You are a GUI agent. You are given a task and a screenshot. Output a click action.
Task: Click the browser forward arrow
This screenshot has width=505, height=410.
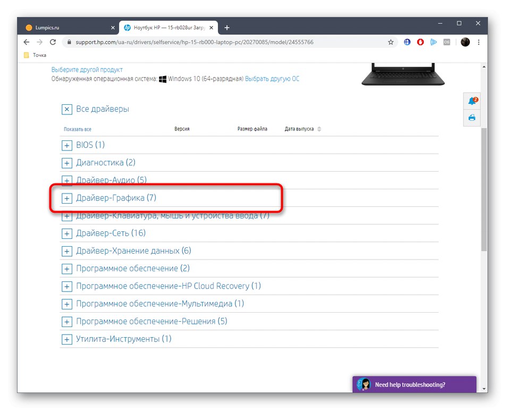(x=40, y=42)
